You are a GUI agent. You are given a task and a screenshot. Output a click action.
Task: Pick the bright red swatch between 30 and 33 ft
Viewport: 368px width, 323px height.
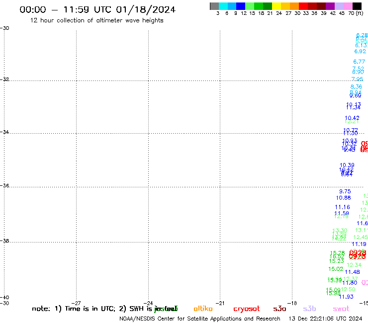point(303,6)
